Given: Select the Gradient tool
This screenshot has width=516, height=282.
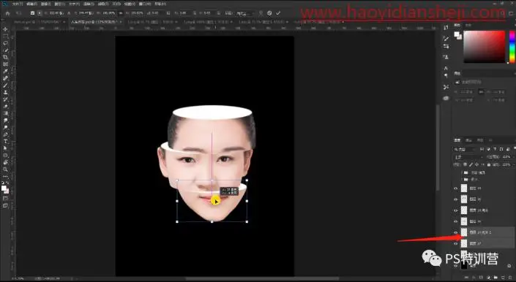Looking at the screenshot, I should 5,113.
